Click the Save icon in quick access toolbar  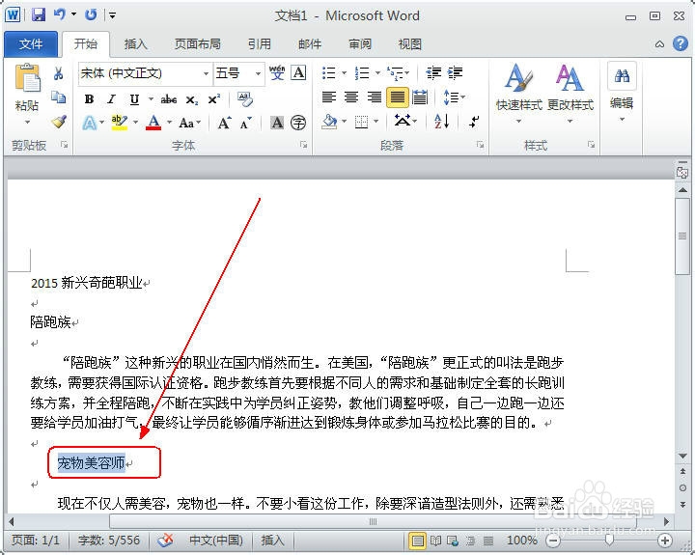[38, 15]
